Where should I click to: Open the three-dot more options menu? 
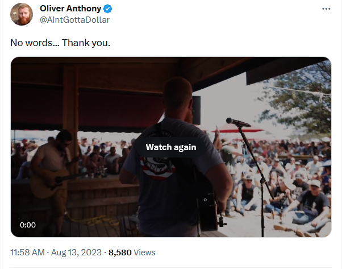(326, 9)
